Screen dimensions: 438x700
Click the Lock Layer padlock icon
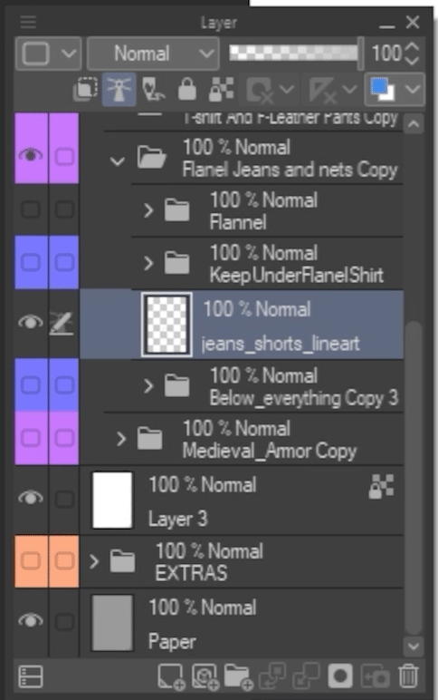point(187,89)
